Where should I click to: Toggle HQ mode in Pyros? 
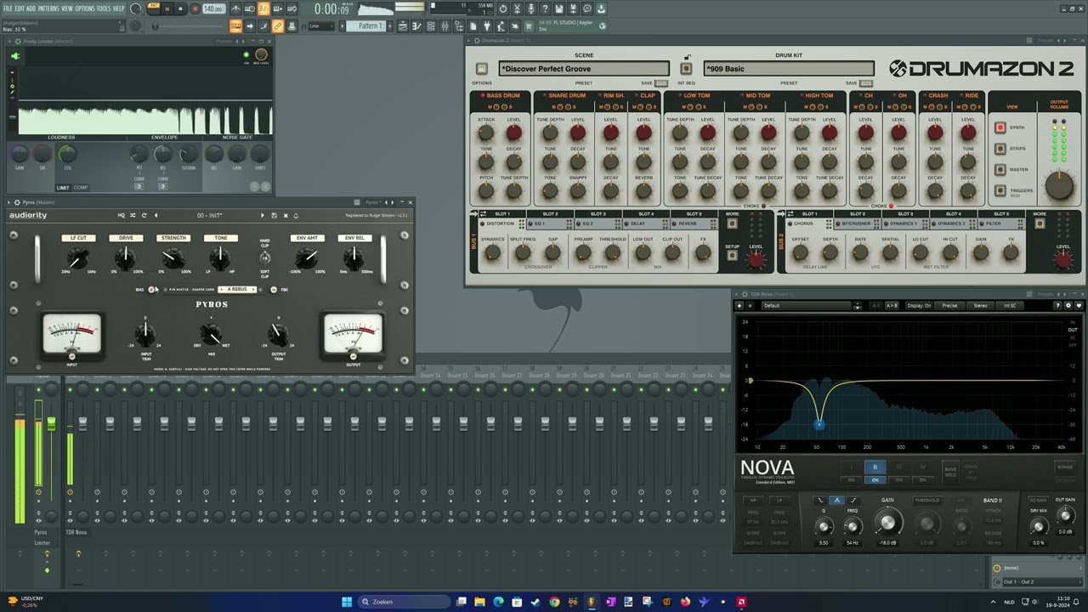click(121, 215)
